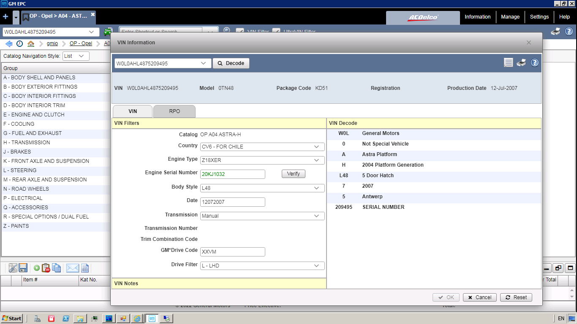Screen dimensions: 577x324
Task: Close the VIN Information dialog
Action: point(529,43)
